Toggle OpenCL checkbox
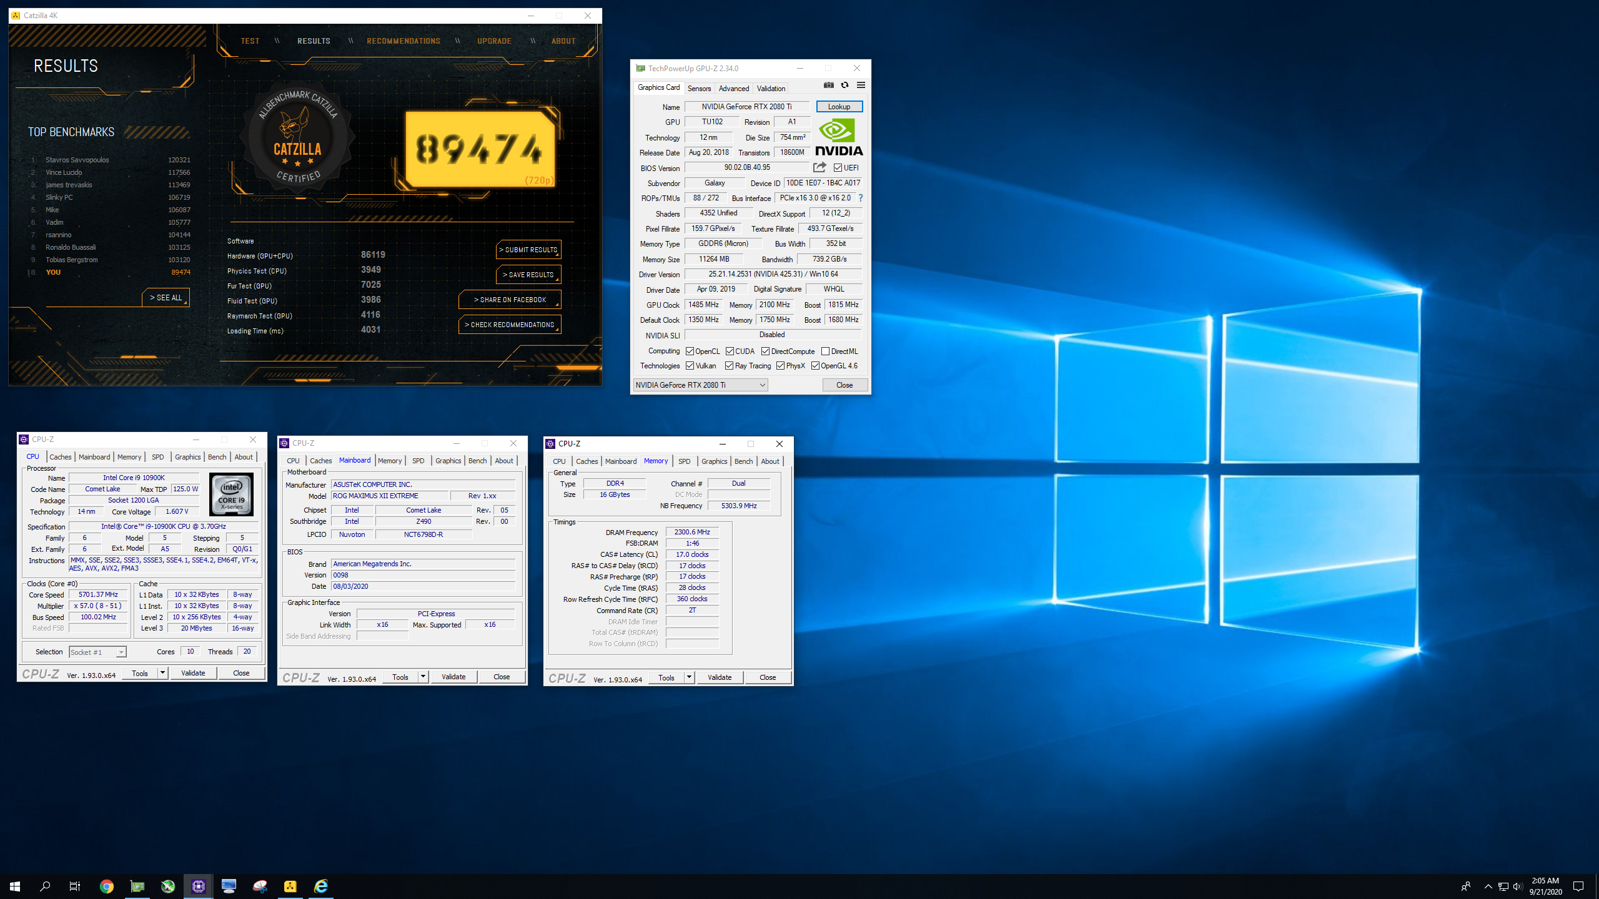1599x899 pixels. pyautogui.click(x=690, y=351)
